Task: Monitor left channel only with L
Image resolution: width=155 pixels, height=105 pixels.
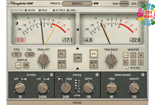Action: tap(133, 55)
